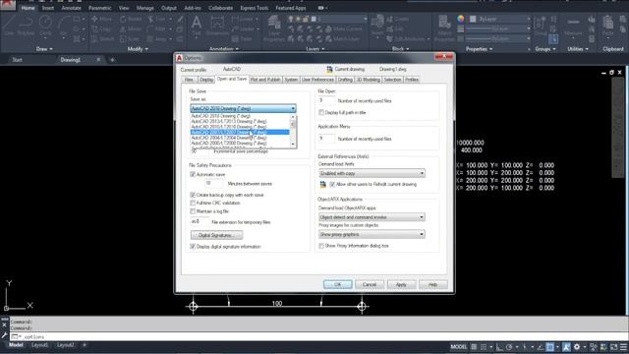Choose AutoCAD 2004/LT2004 Drawing in list
This screenshot has width=629, height=354.
[x=240, y=138]
